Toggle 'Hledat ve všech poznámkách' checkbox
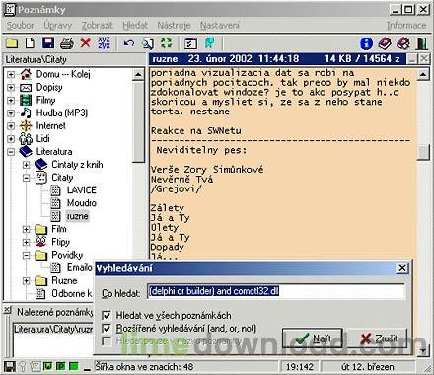The width and height of the screenshot is (434, 375). [107, 315]
